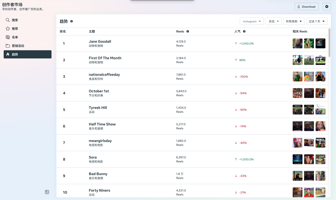Collapse the sidebar with the panel icon
336x200 pixels.
(47, 192)
